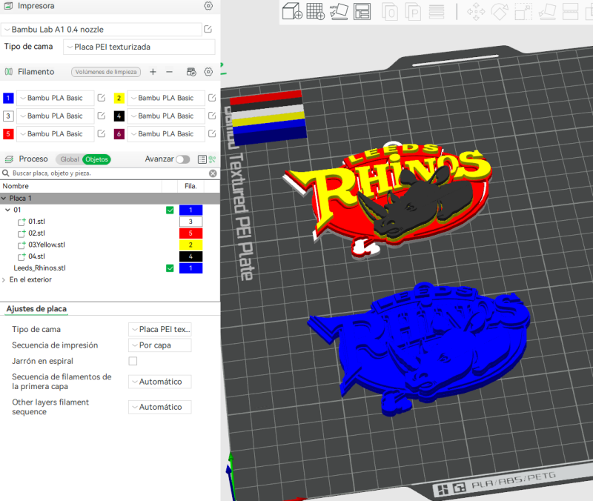Click the red filament 5 color swatch
593x501 pixels.
tap(8, 134)
